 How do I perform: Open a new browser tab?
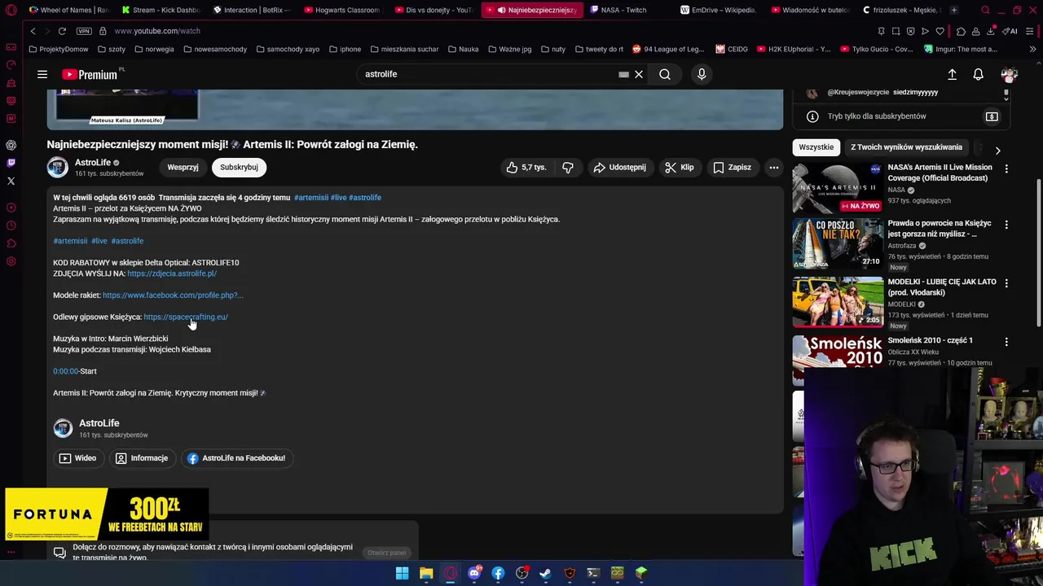click(953, 10)
